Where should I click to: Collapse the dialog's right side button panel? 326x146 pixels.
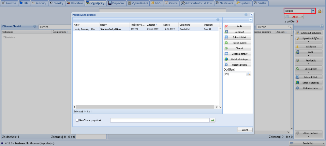251,20
